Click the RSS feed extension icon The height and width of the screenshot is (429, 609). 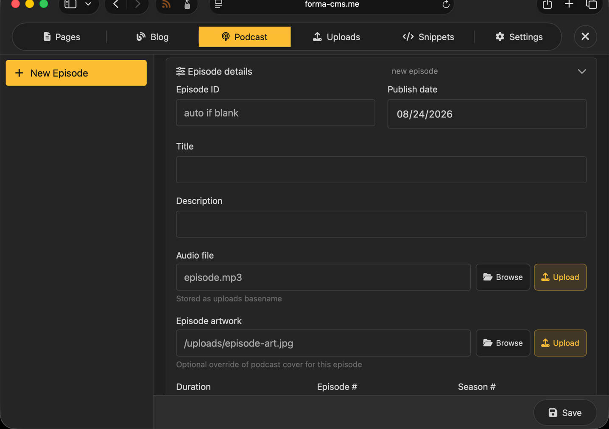click(166, 4)
